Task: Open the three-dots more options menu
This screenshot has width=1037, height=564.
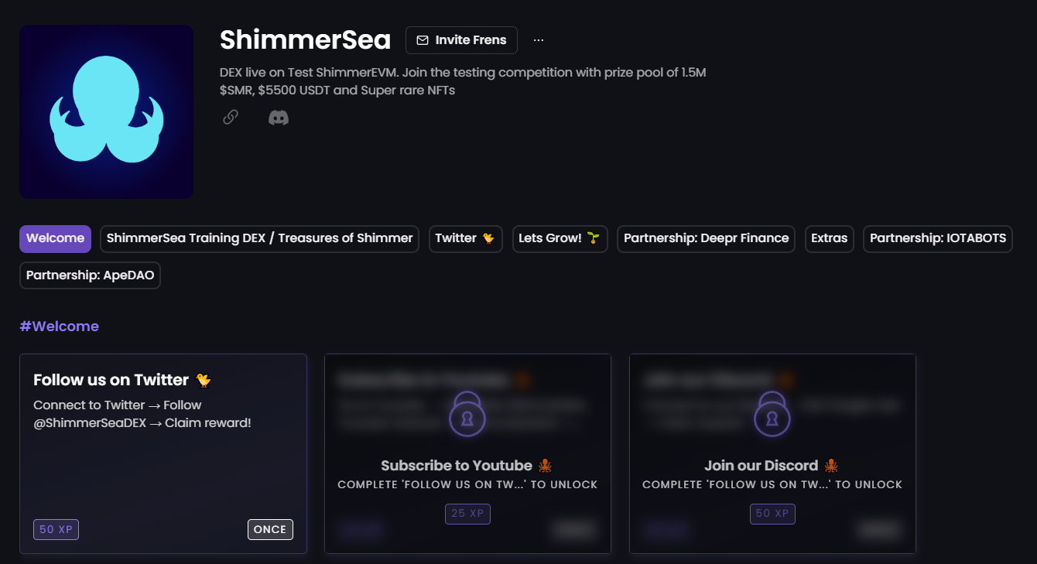Action: click(539, 40)
